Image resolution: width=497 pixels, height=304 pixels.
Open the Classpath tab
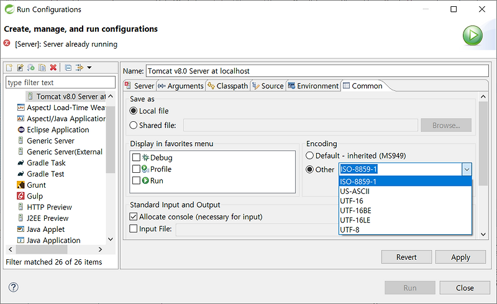(x=227, y=86)
